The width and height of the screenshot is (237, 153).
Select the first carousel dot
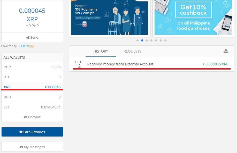137,40
